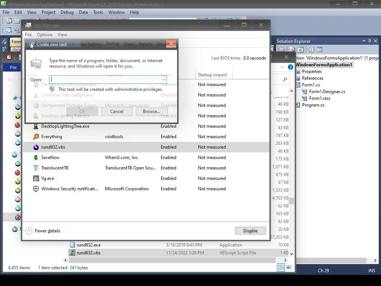Close the Create new task dialog
The image size is (381, 286).
pos(171,44)
